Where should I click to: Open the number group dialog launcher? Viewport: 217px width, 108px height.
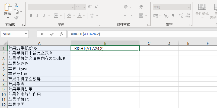191,25
